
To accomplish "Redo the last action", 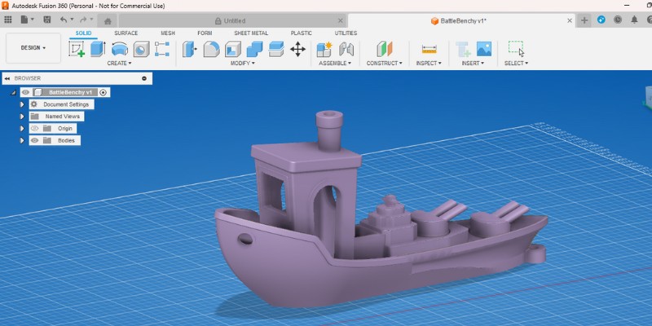I will click(x=83, y=20).
